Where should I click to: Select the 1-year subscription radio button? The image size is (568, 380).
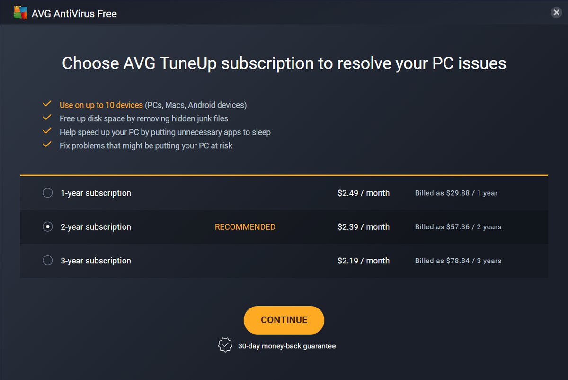[48, 193]
